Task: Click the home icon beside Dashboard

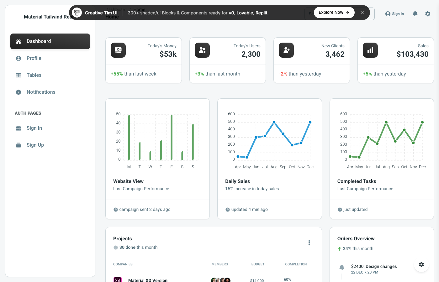Action: point(19,41)
